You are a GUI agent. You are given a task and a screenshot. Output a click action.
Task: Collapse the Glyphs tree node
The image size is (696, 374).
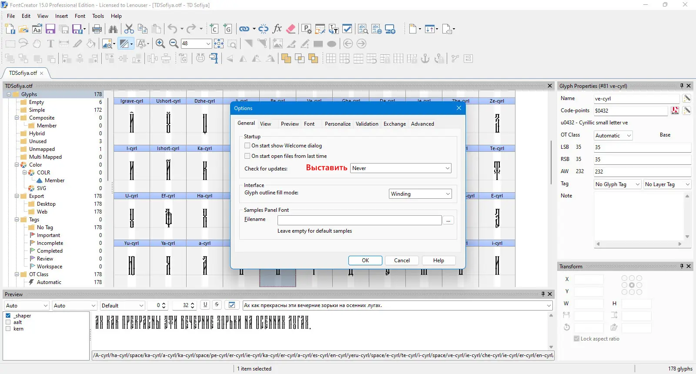9,94
